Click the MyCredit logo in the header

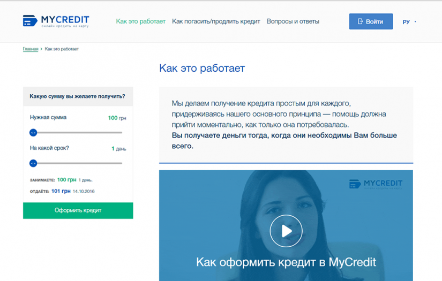pos(56,21)
